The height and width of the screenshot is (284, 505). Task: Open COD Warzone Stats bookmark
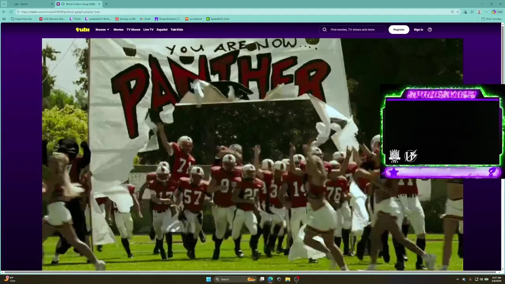(x=52, y=19)
